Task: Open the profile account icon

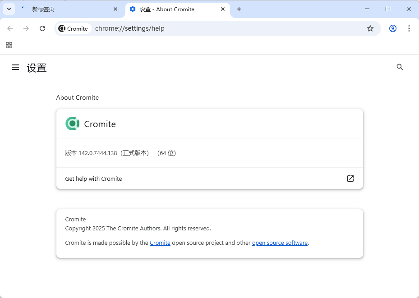Action: tap(392, 28)
